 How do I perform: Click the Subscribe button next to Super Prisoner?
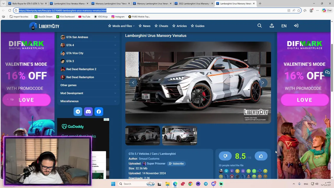coord(176,163)
